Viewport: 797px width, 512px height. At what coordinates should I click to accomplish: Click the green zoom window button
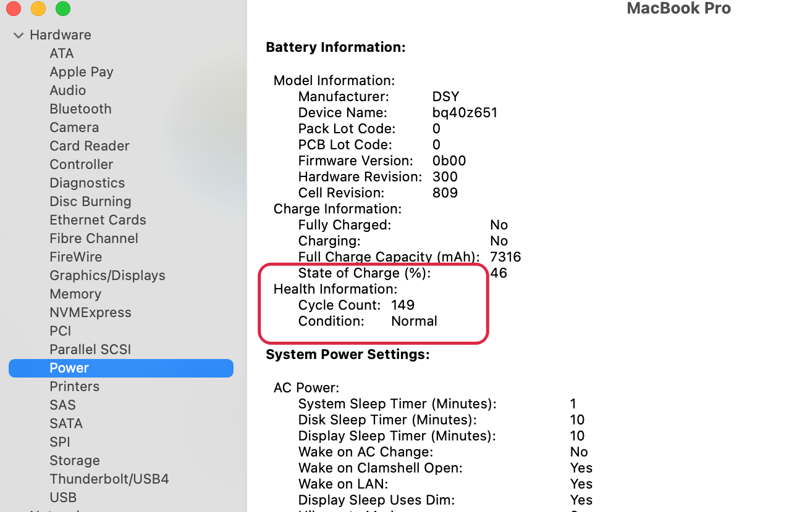[63, 9]
